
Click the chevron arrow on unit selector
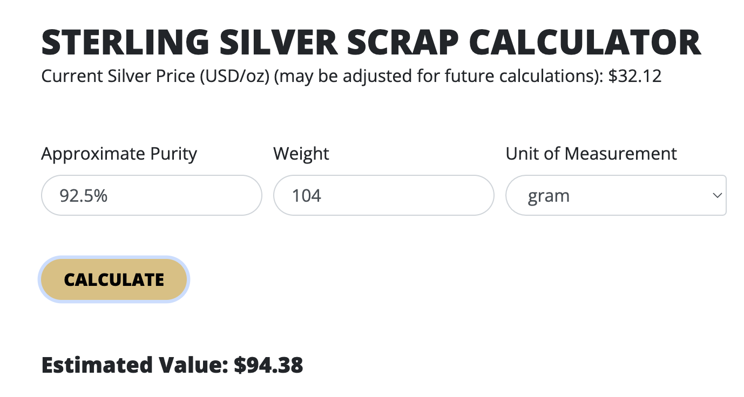coord(717,195)
